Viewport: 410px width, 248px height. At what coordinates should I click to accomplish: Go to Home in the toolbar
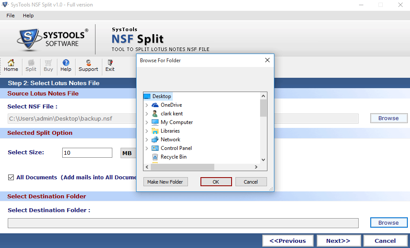[x=11, y=66]
